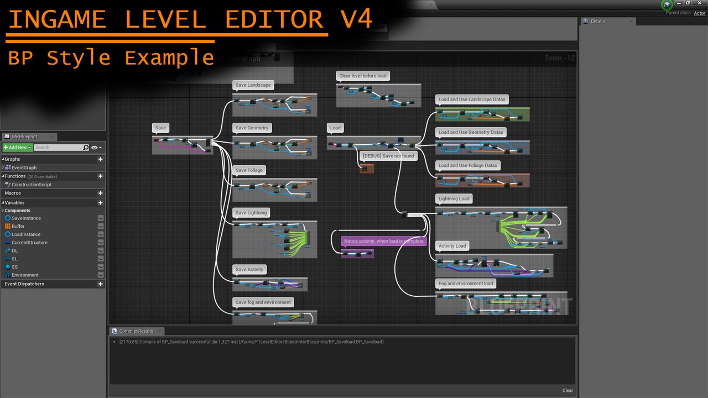This screenshot has width=708, height=398.
Task: Toggle the CurrentStructure variable visibility chevron
Action: pyautogui.click(x=100, y=243)
